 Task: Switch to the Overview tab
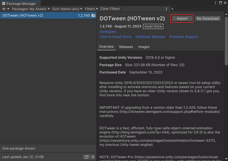pos(106,47)
